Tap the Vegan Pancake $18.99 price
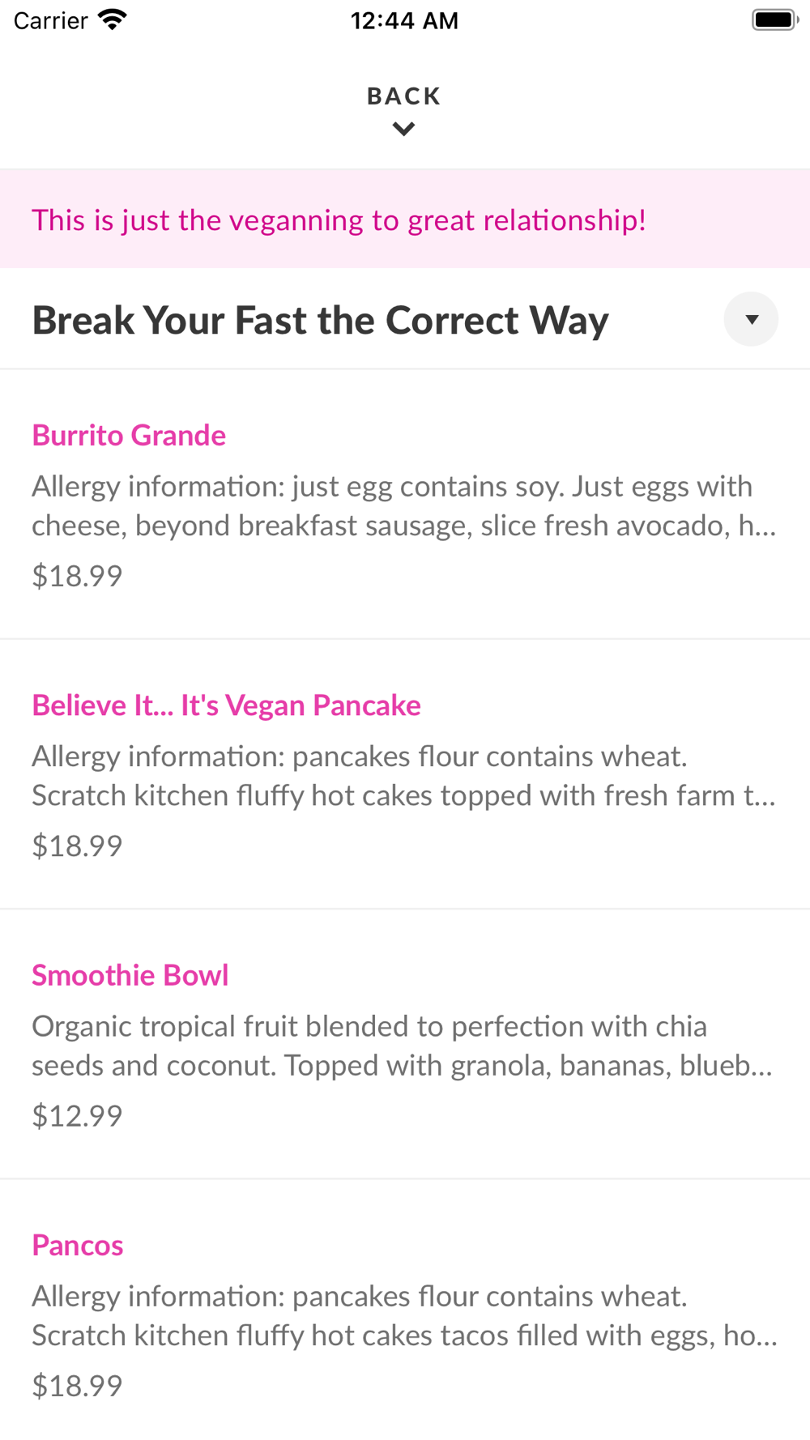The height and width of the screenshot is (1440, 810). click(77, 846)
